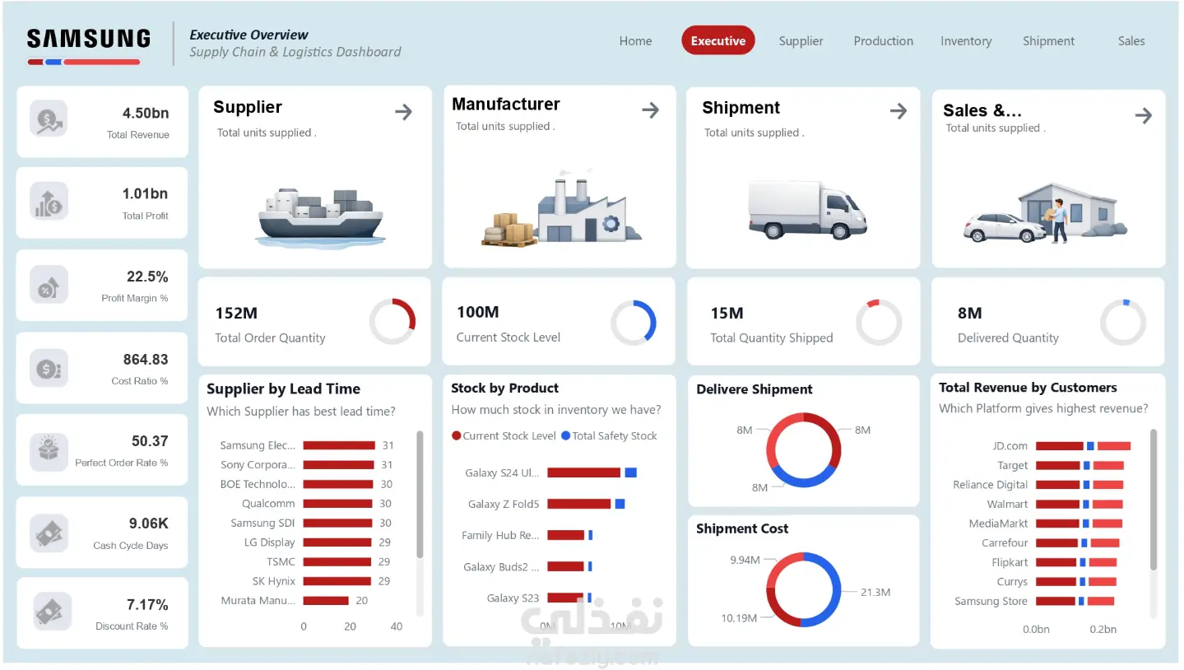Image resolution: width=1184 pixels, height=670 pixels.
Task: Click Total Quantity Shipped donut gauge
Action: point(879,322)
